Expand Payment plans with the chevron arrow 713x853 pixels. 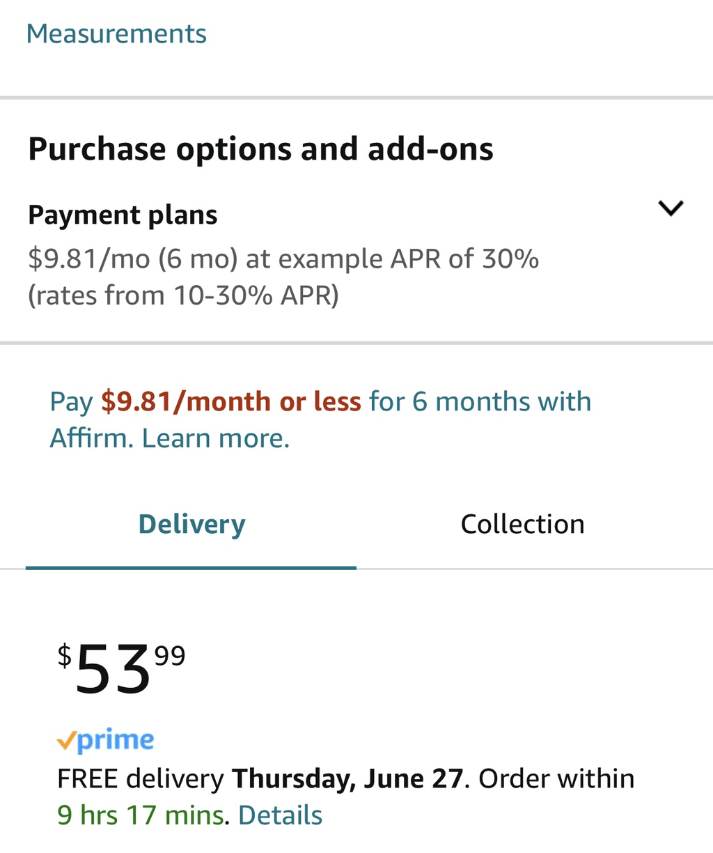pos(671,208)
